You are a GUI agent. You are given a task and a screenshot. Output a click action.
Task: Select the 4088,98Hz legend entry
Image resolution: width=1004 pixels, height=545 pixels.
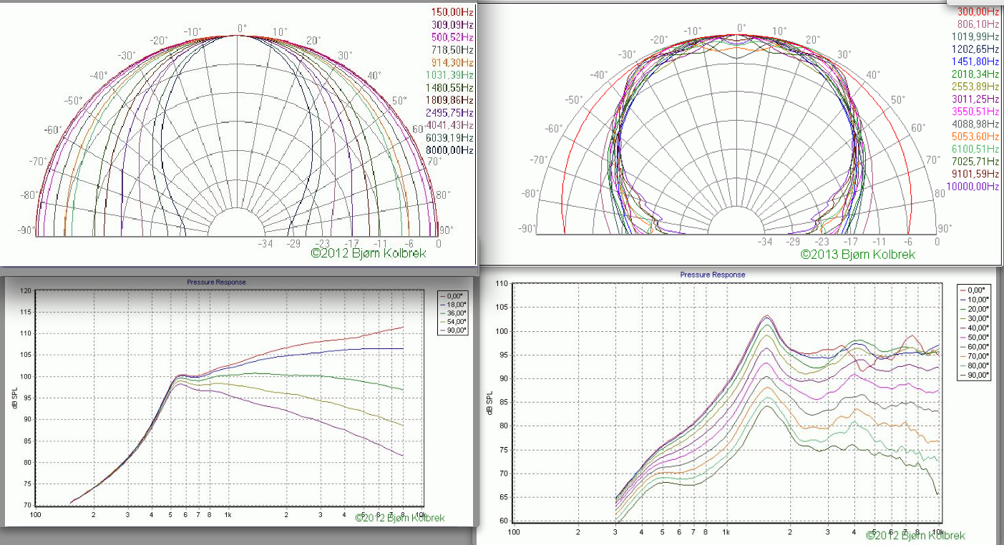click(975, 124)
